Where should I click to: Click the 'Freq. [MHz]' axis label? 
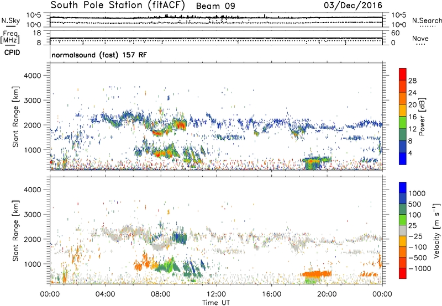pos(10,37)
